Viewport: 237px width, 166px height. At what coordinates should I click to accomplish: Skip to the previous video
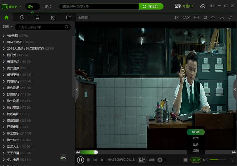pos(95,160)
